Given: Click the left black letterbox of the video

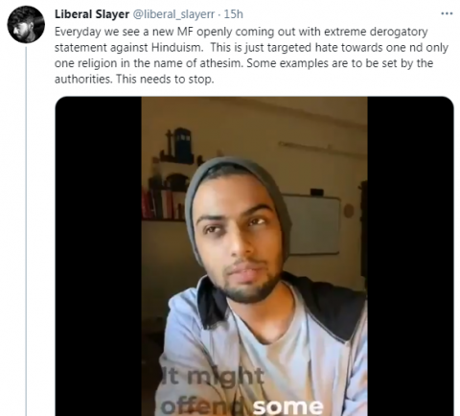Looking at the screenshot, I should (99, 256).
